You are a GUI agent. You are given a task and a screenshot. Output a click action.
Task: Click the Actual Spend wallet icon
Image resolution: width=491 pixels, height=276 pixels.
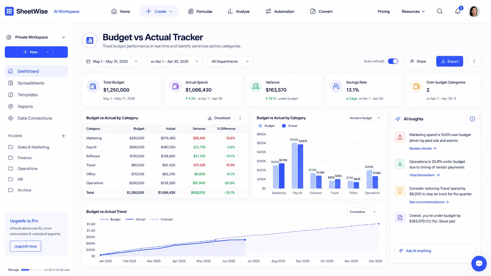tap(176, 86)
